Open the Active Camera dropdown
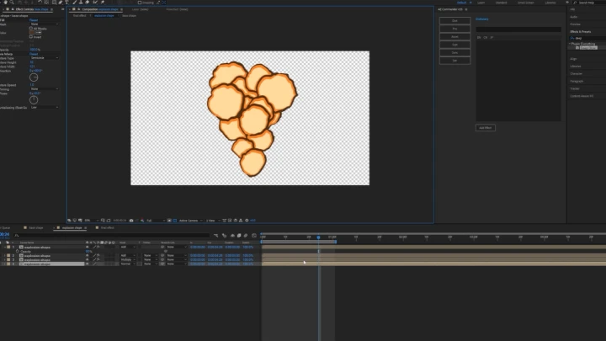This screenshot has height=341, width=606. tap(190, 221)
